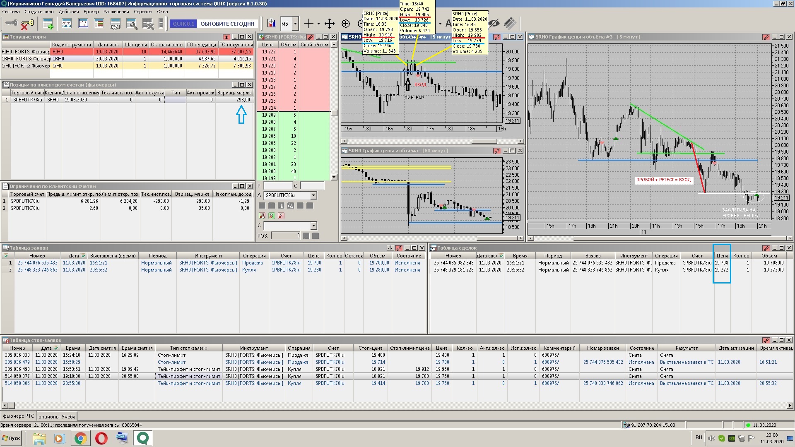Click the red X key disconnect icon
The height and width of the screenshot is (447, 795).
coord(27,24)
